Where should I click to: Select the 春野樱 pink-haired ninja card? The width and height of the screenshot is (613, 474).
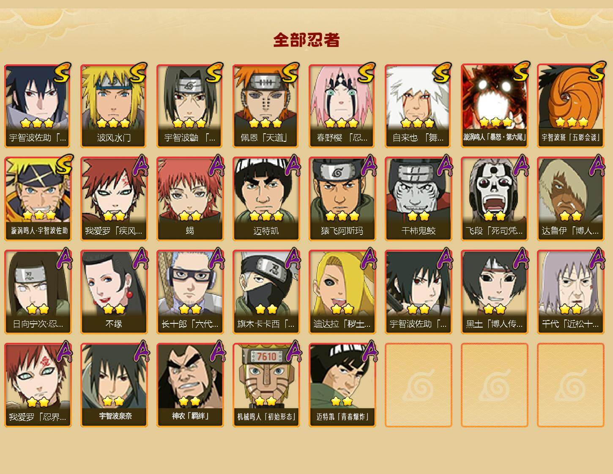pyautogui.click(x=342, y=106)
